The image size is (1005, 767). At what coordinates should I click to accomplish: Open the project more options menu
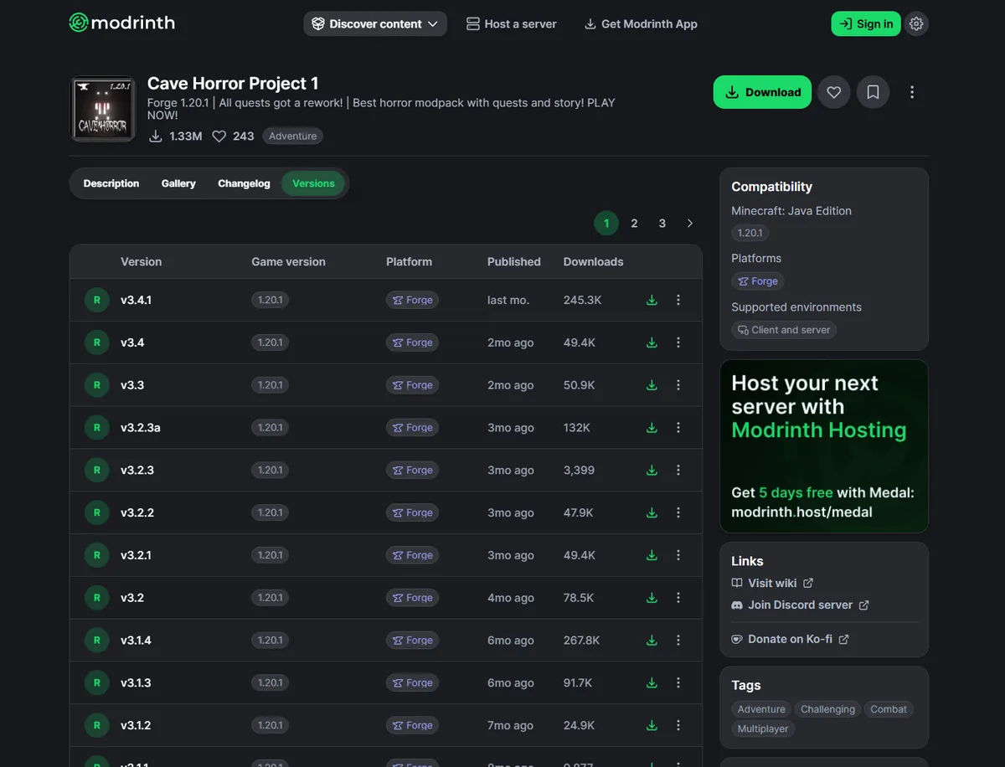click(x=912, y=92)
